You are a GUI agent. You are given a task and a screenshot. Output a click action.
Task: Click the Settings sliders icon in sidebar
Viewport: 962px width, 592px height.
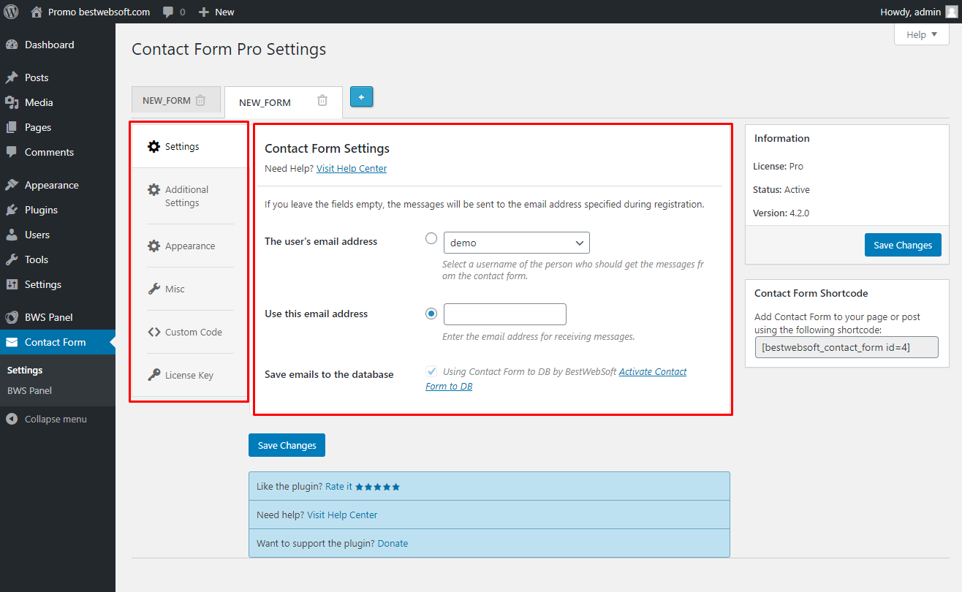(12, 284)
